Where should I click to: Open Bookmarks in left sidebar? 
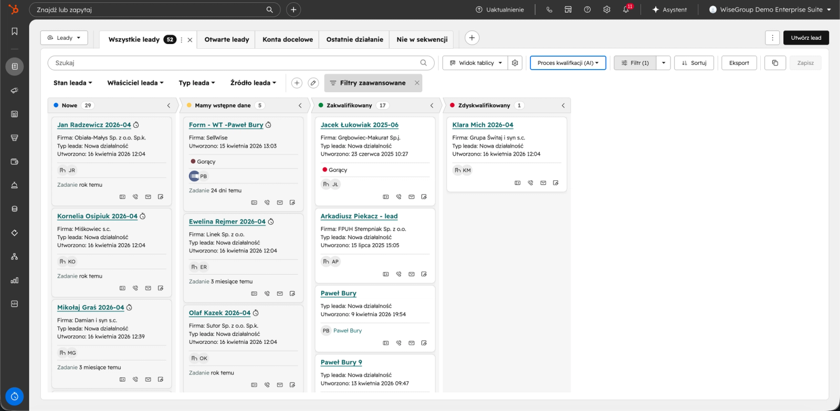click(x=15, y=31)
